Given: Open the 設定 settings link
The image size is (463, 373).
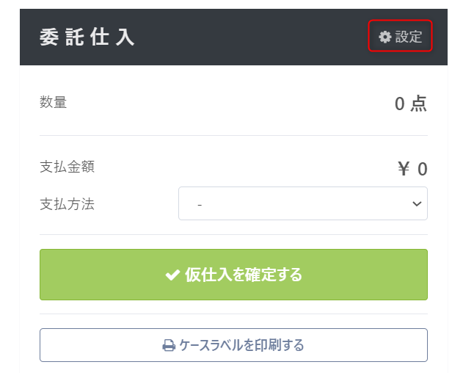Looking at the screenshot, I should 400,36.
